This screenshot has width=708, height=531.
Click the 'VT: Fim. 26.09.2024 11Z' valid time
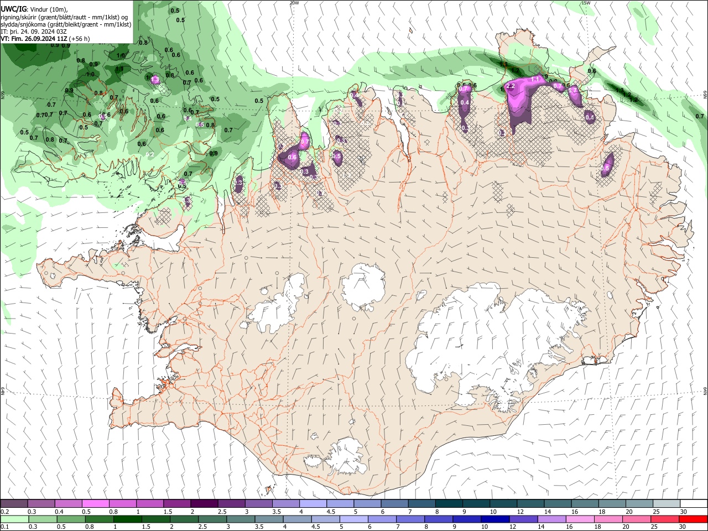(x=34, y=39)
